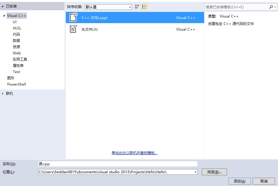Viewport: 278px width, 186px height.
Task: Click the 浏览(B)... button
Action: [214, 172]
